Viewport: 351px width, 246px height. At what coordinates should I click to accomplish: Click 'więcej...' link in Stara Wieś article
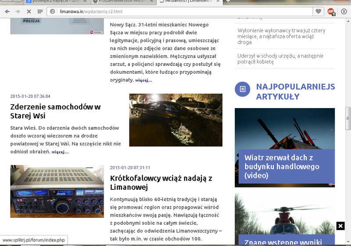pos(60,152)
